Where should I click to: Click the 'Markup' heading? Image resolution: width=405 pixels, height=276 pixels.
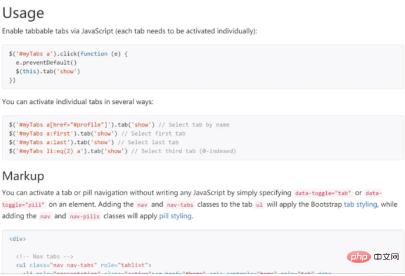click(23, 176)
